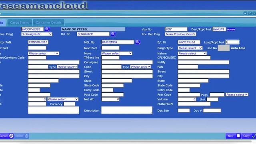
Task: Click the Description text area
Action: (x=127, y=110)
